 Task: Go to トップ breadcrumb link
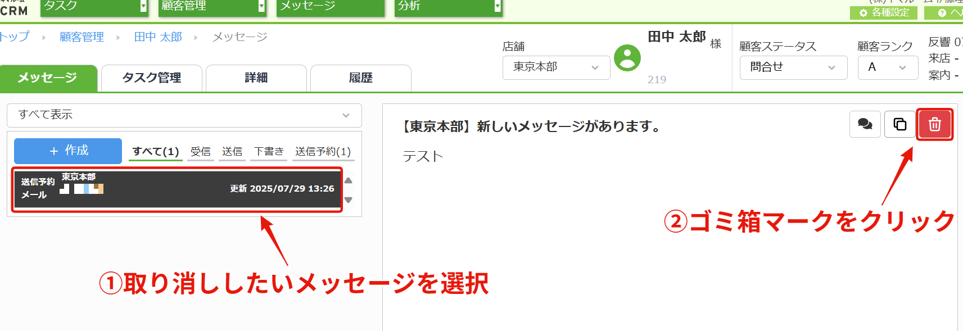tap(15, 37)
